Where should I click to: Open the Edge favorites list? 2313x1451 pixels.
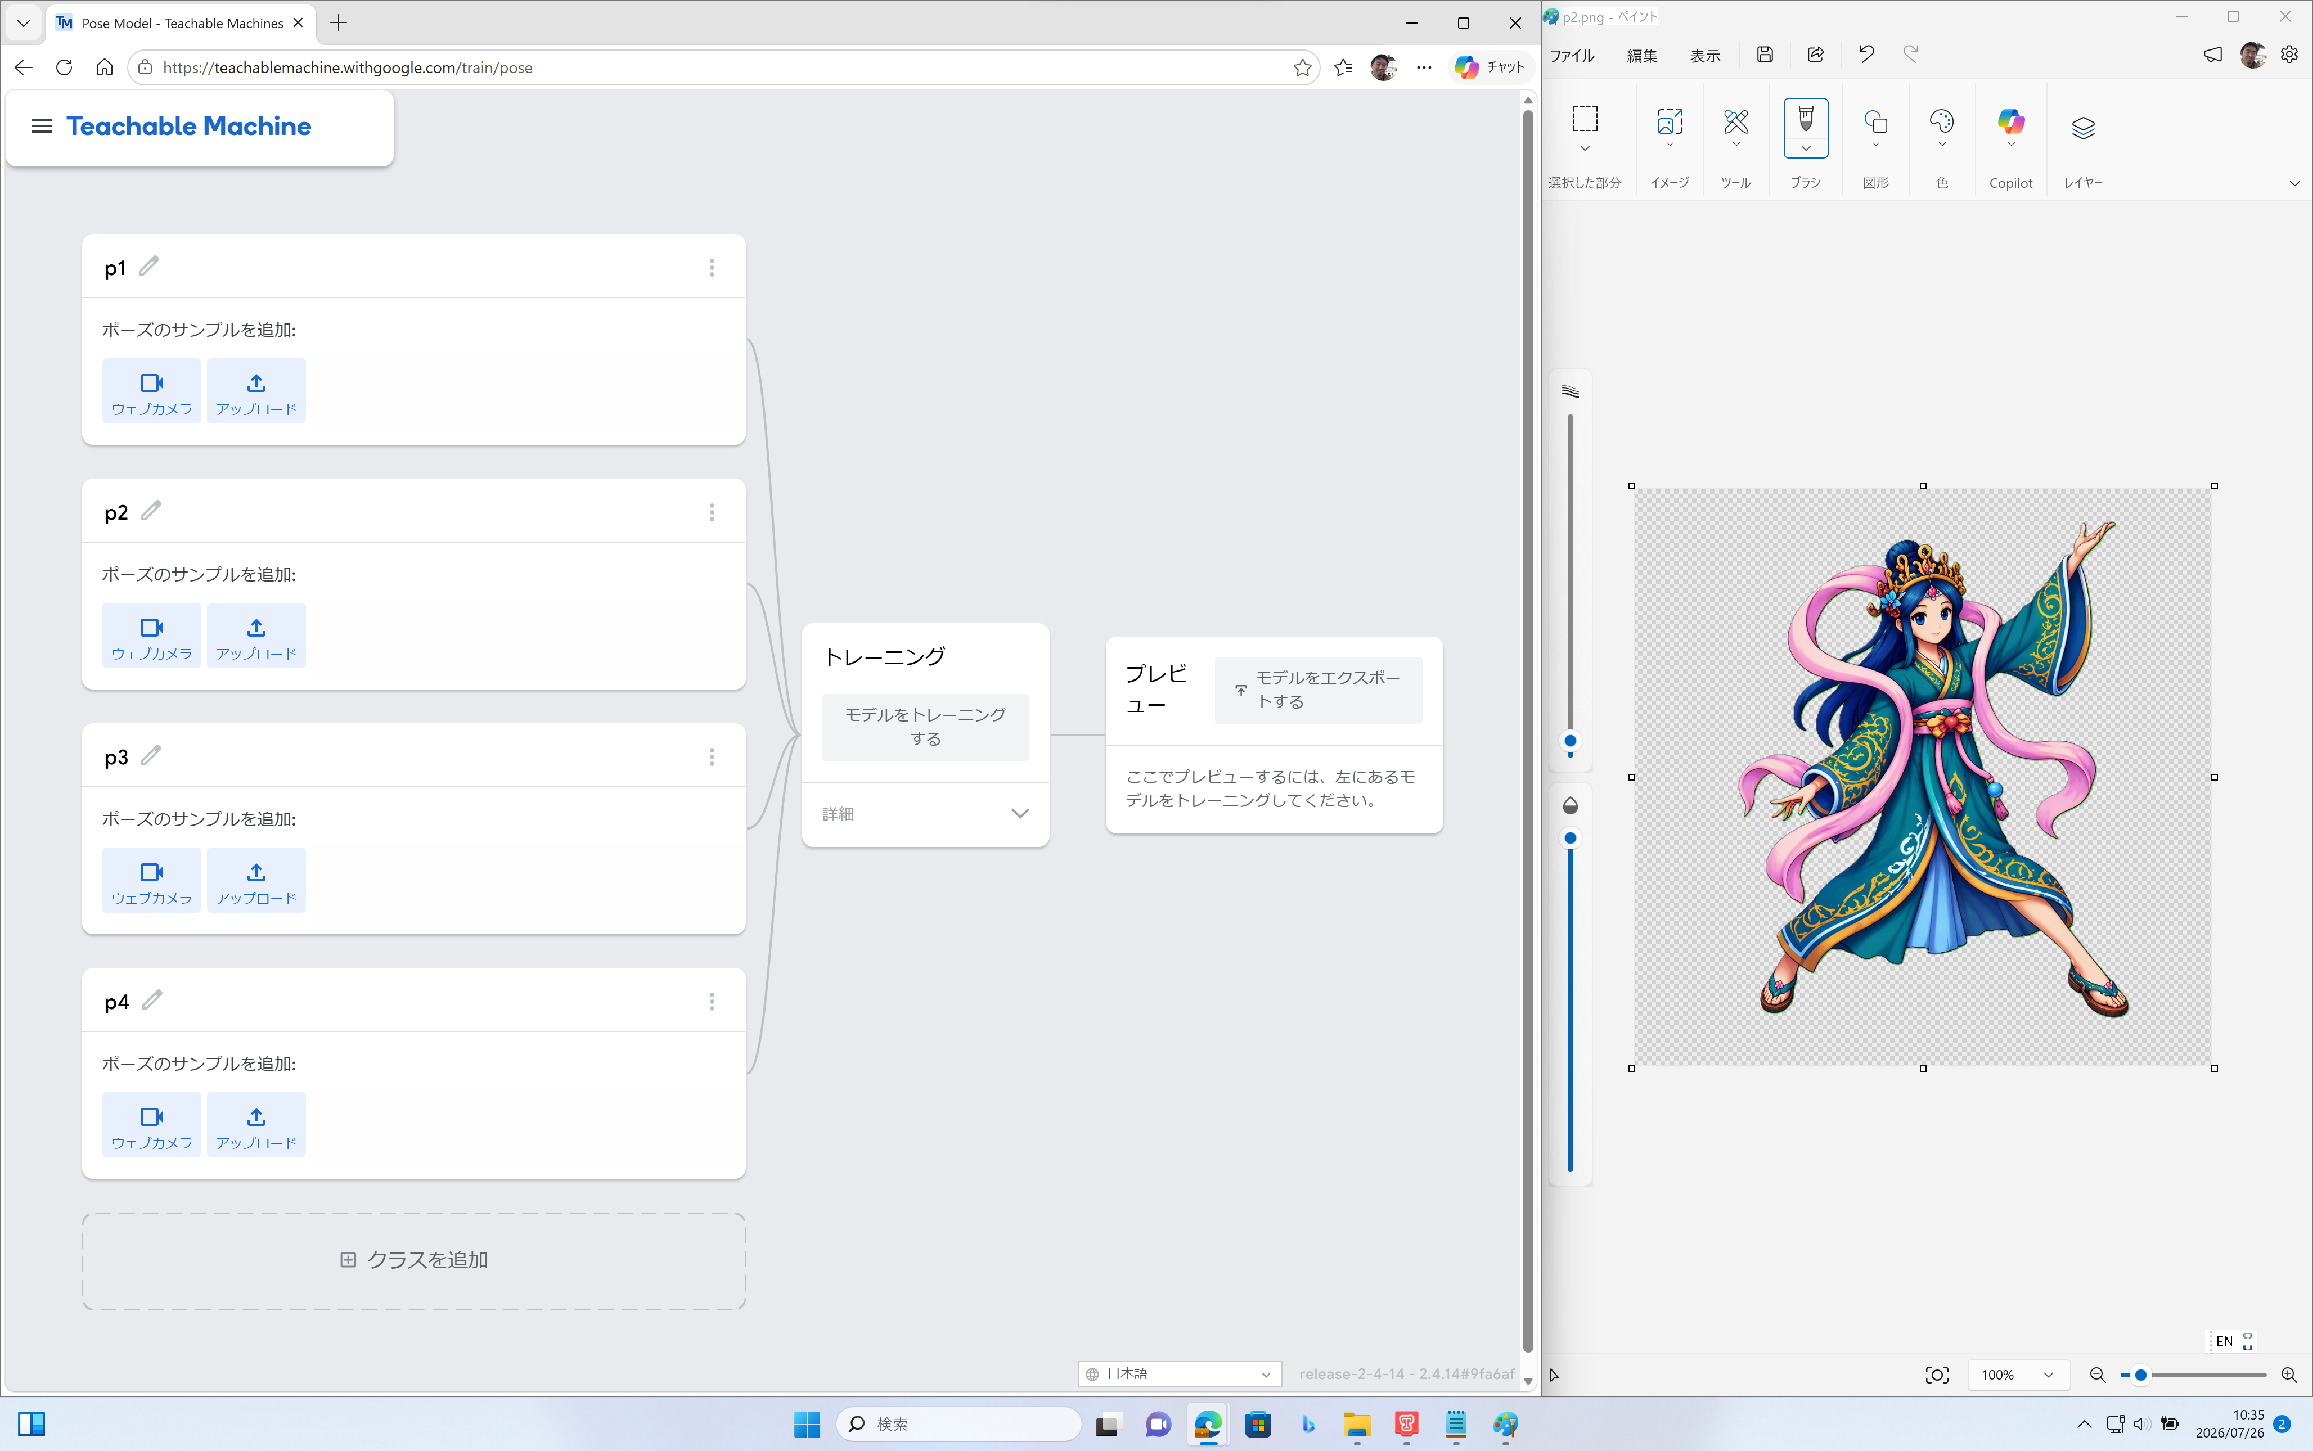[1344, 67]
